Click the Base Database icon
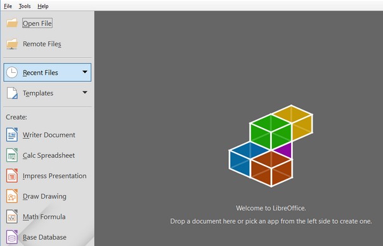The height and width of the screenshot is (246, 383). 12,237
